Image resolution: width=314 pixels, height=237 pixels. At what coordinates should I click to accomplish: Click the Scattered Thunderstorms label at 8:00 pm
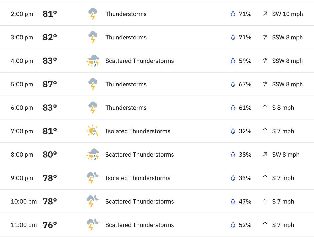(139, 155)
